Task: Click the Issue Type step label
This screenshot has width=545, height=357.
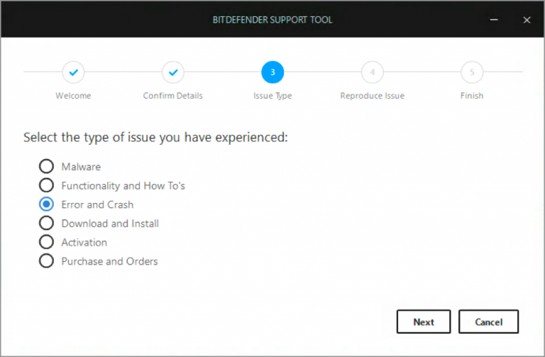Action: (272, 96)
